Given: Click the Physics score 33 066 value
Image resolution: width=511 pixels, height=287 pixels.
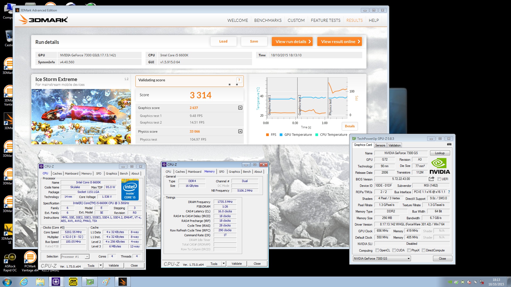Looking at the screenshot, I should coord(195,132).
